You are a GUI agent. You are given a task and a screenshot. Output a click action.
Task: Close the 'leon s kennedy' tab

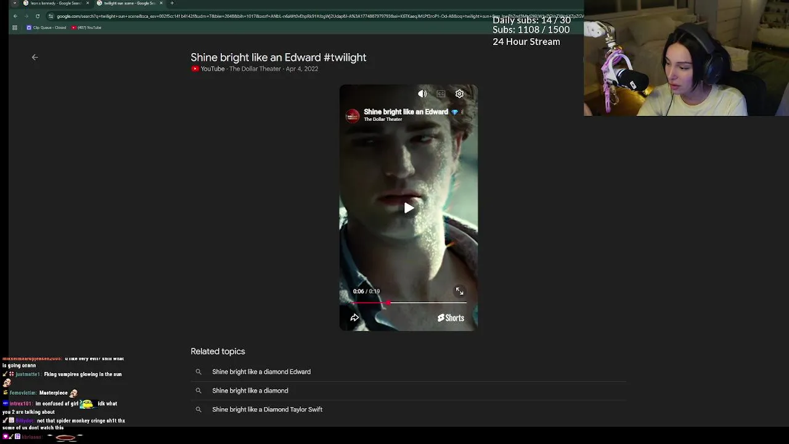coord(87,3)
